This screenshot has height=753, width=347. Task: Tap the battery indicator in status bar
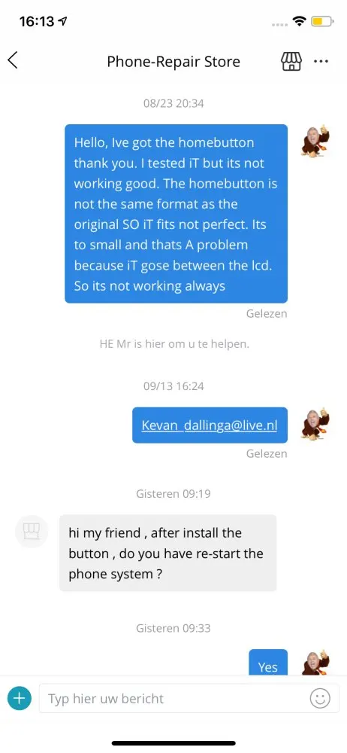coord(322,21)
